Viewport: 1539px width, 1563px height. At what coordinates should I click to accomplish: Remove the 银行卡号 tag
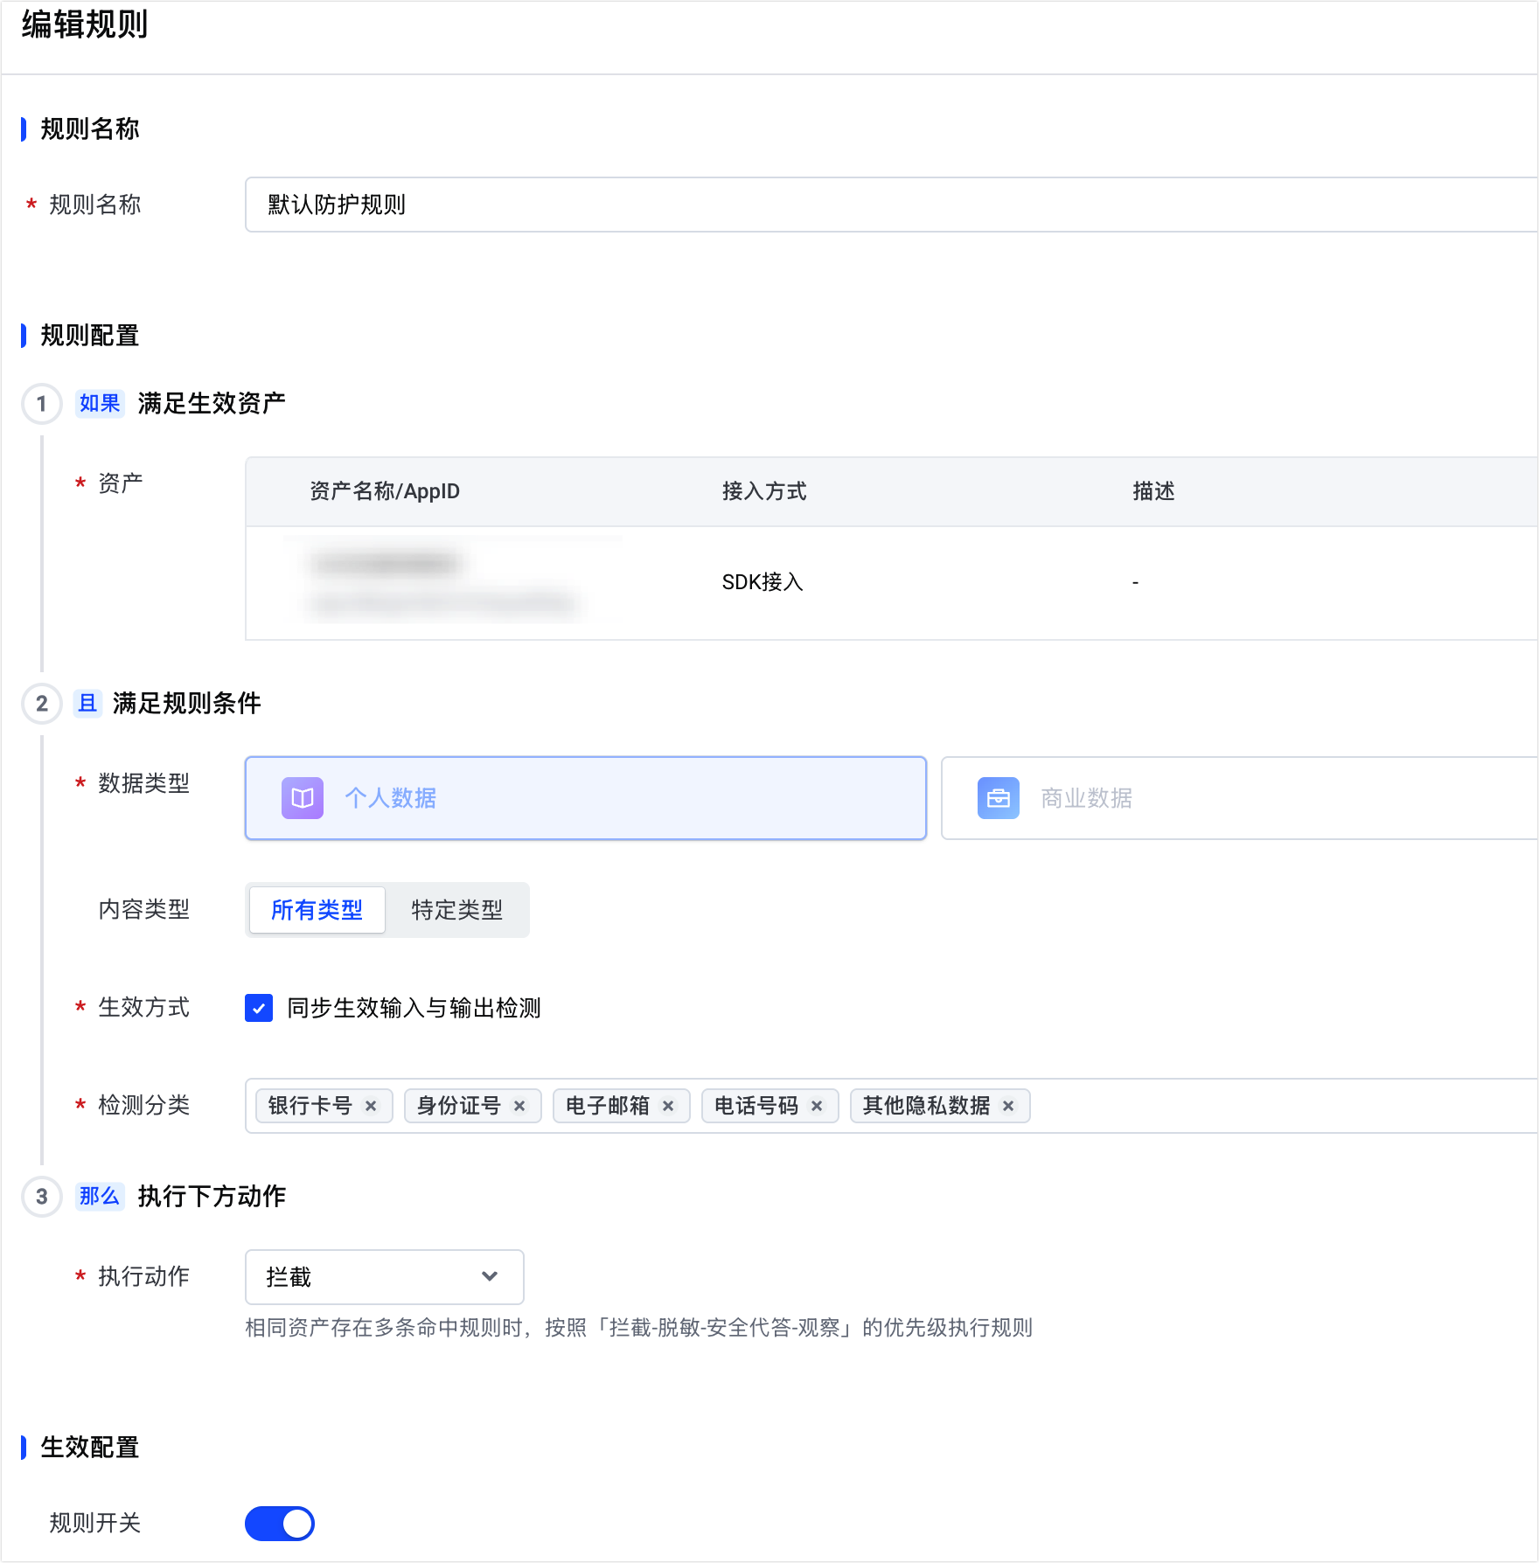pos(371,1106)
